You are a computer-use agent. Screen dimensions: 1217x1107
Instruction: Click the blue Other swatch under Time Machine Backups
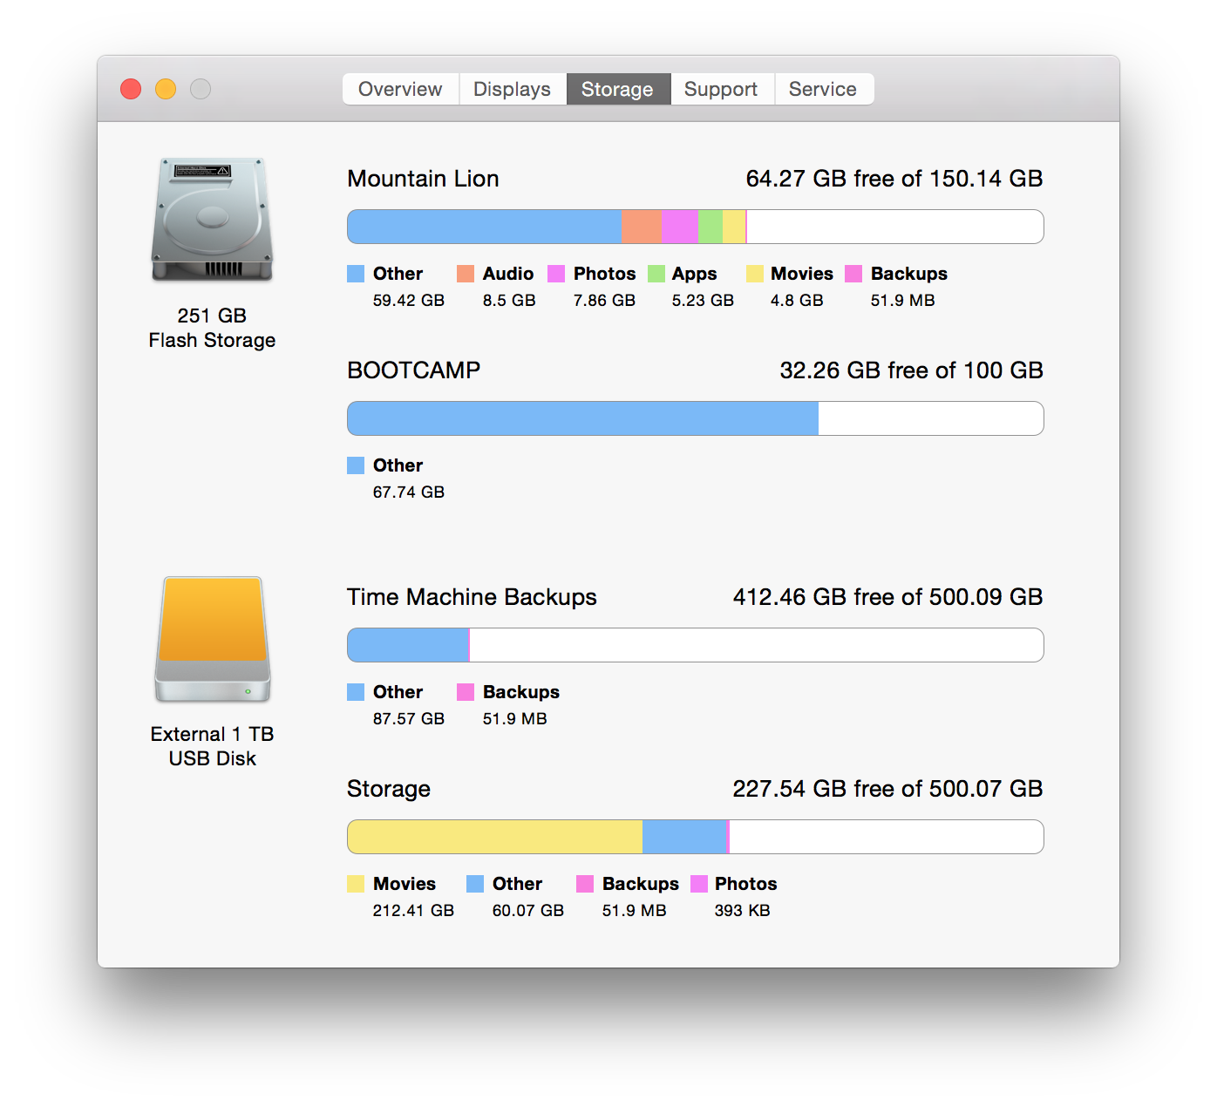[356, 692]
